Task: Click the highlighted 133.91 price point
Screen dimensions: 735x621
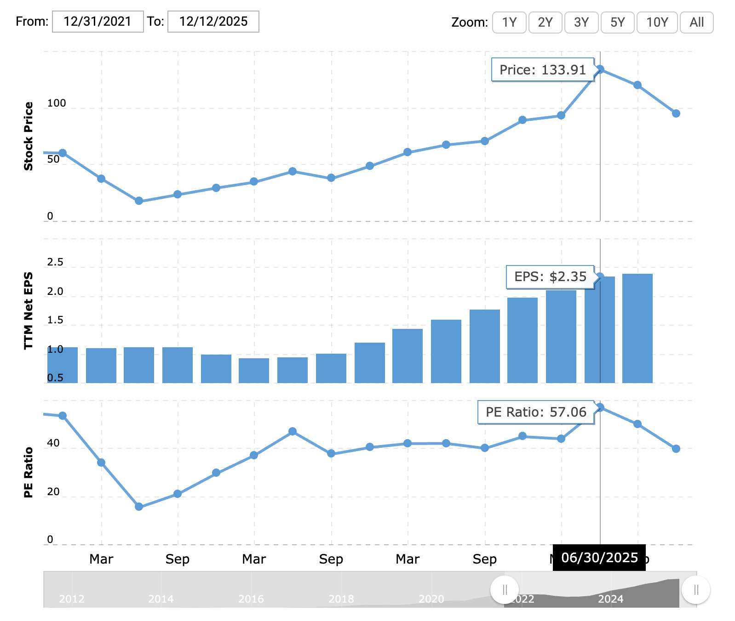Action: point(600,69)
